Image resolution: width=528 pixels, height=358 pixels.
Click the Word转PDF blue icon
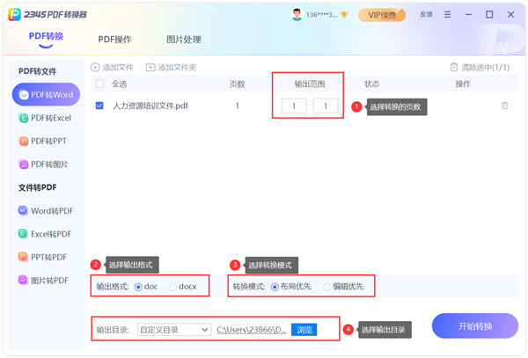23,210
